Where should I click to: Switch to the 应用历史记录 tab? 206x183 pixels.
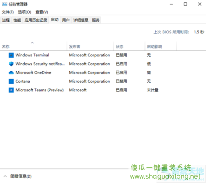click(36, 20)
